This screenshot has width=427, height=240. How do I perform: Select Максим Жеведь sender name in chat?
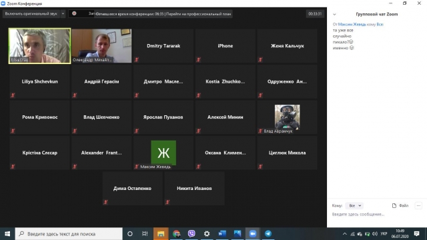[352, 24]
